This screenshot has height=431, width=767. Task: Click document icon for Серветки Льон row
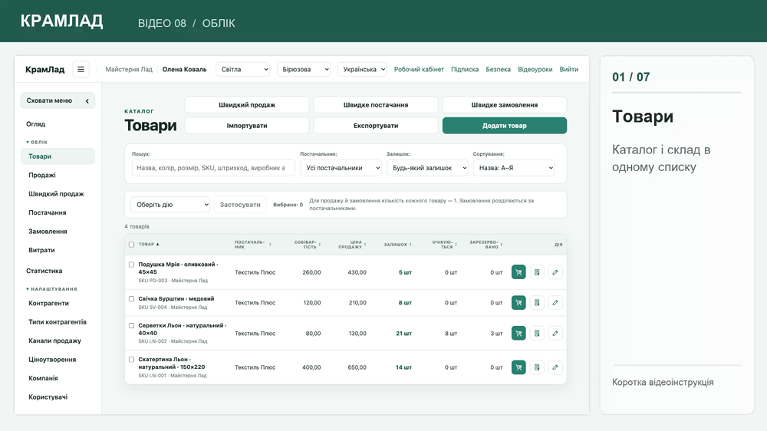click(537, 333)
